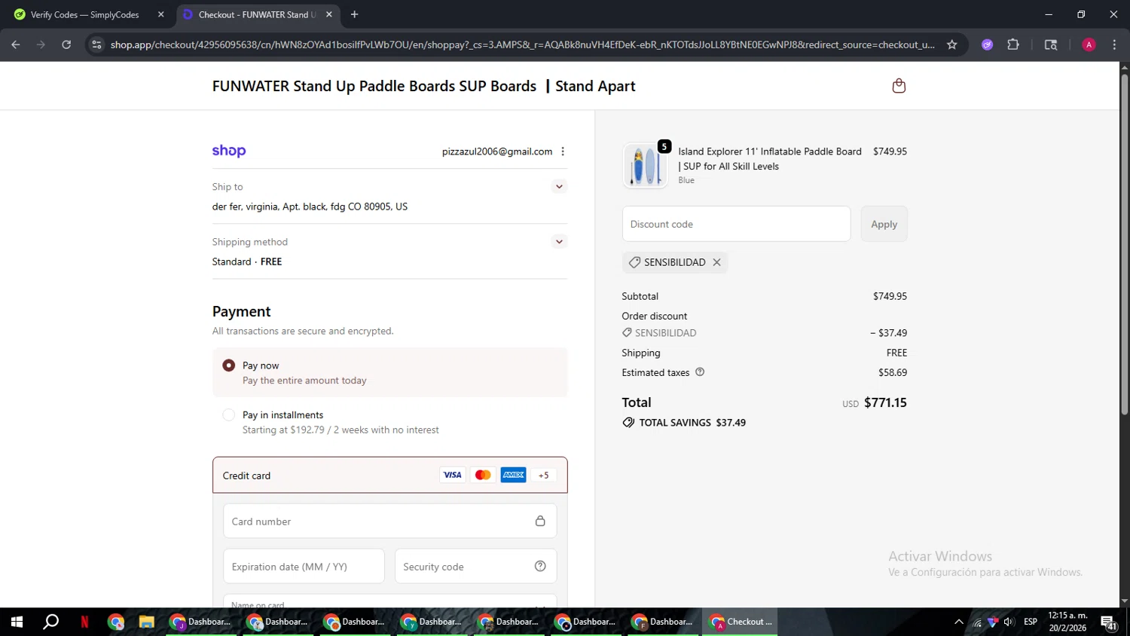Click the Shop logo link

pyautogui.click(x=229, y=151)
